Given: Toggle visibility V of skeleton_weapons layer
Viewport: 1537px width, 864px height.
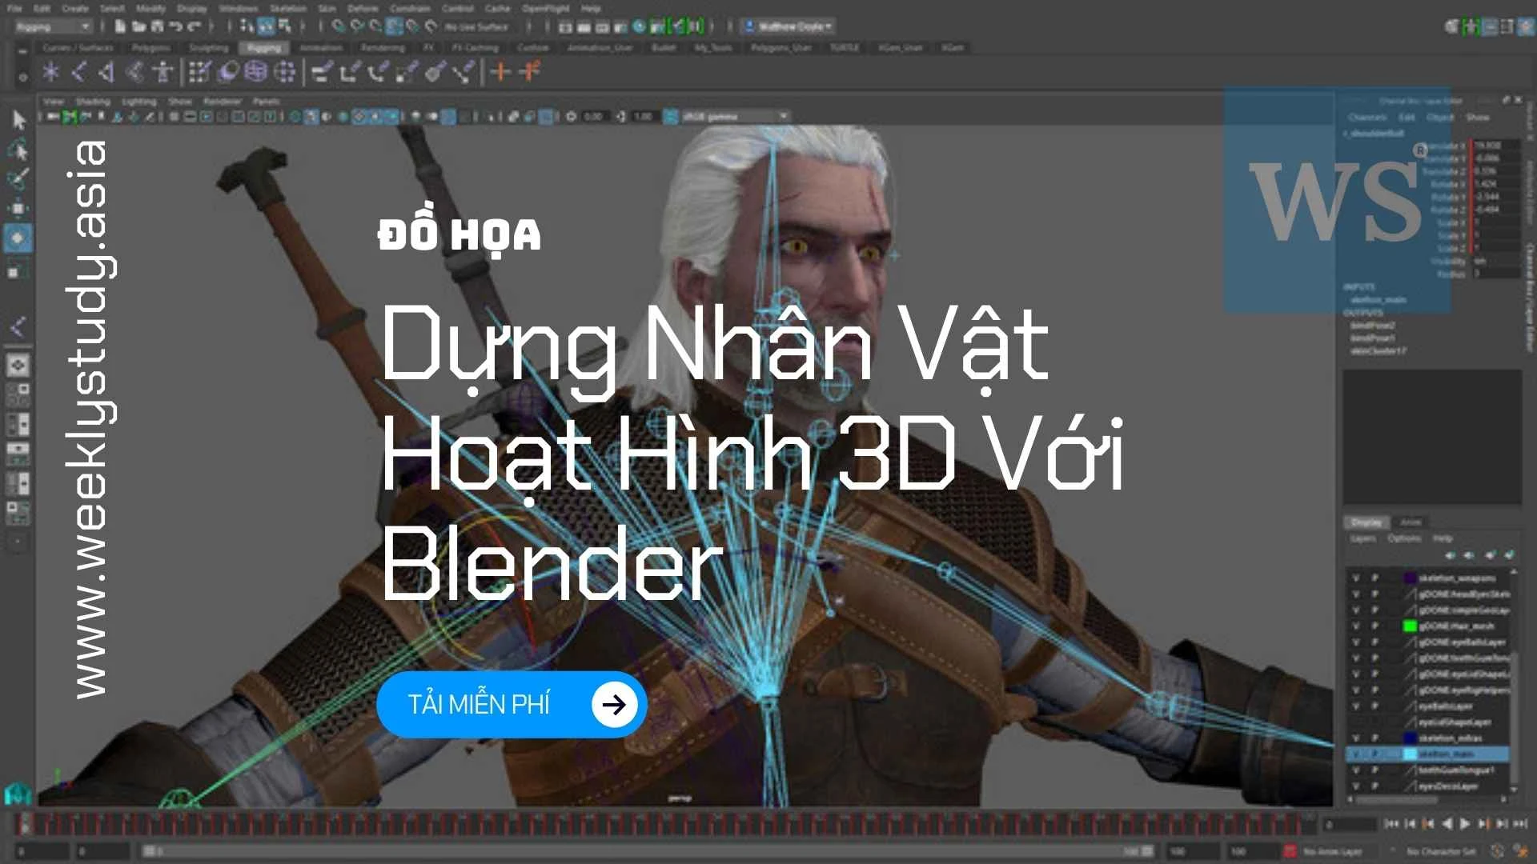Looking at the screenshot, I should 1355,578.
